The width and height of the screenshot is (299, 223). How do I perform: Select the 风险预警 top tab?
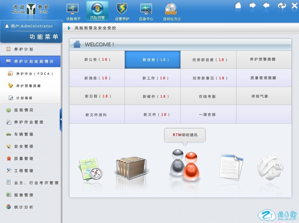pyautogui.click(x=97, y=10)
